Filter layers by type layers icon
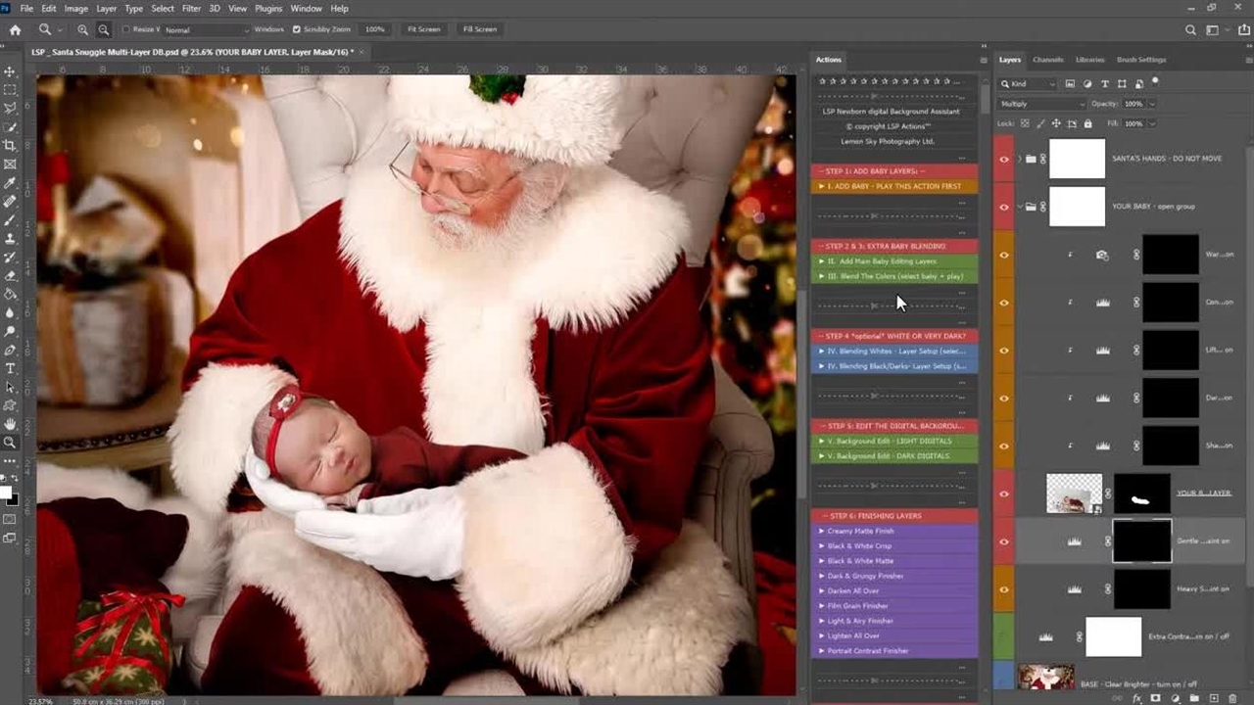 pyautogui.click(x=1105, y=84)
